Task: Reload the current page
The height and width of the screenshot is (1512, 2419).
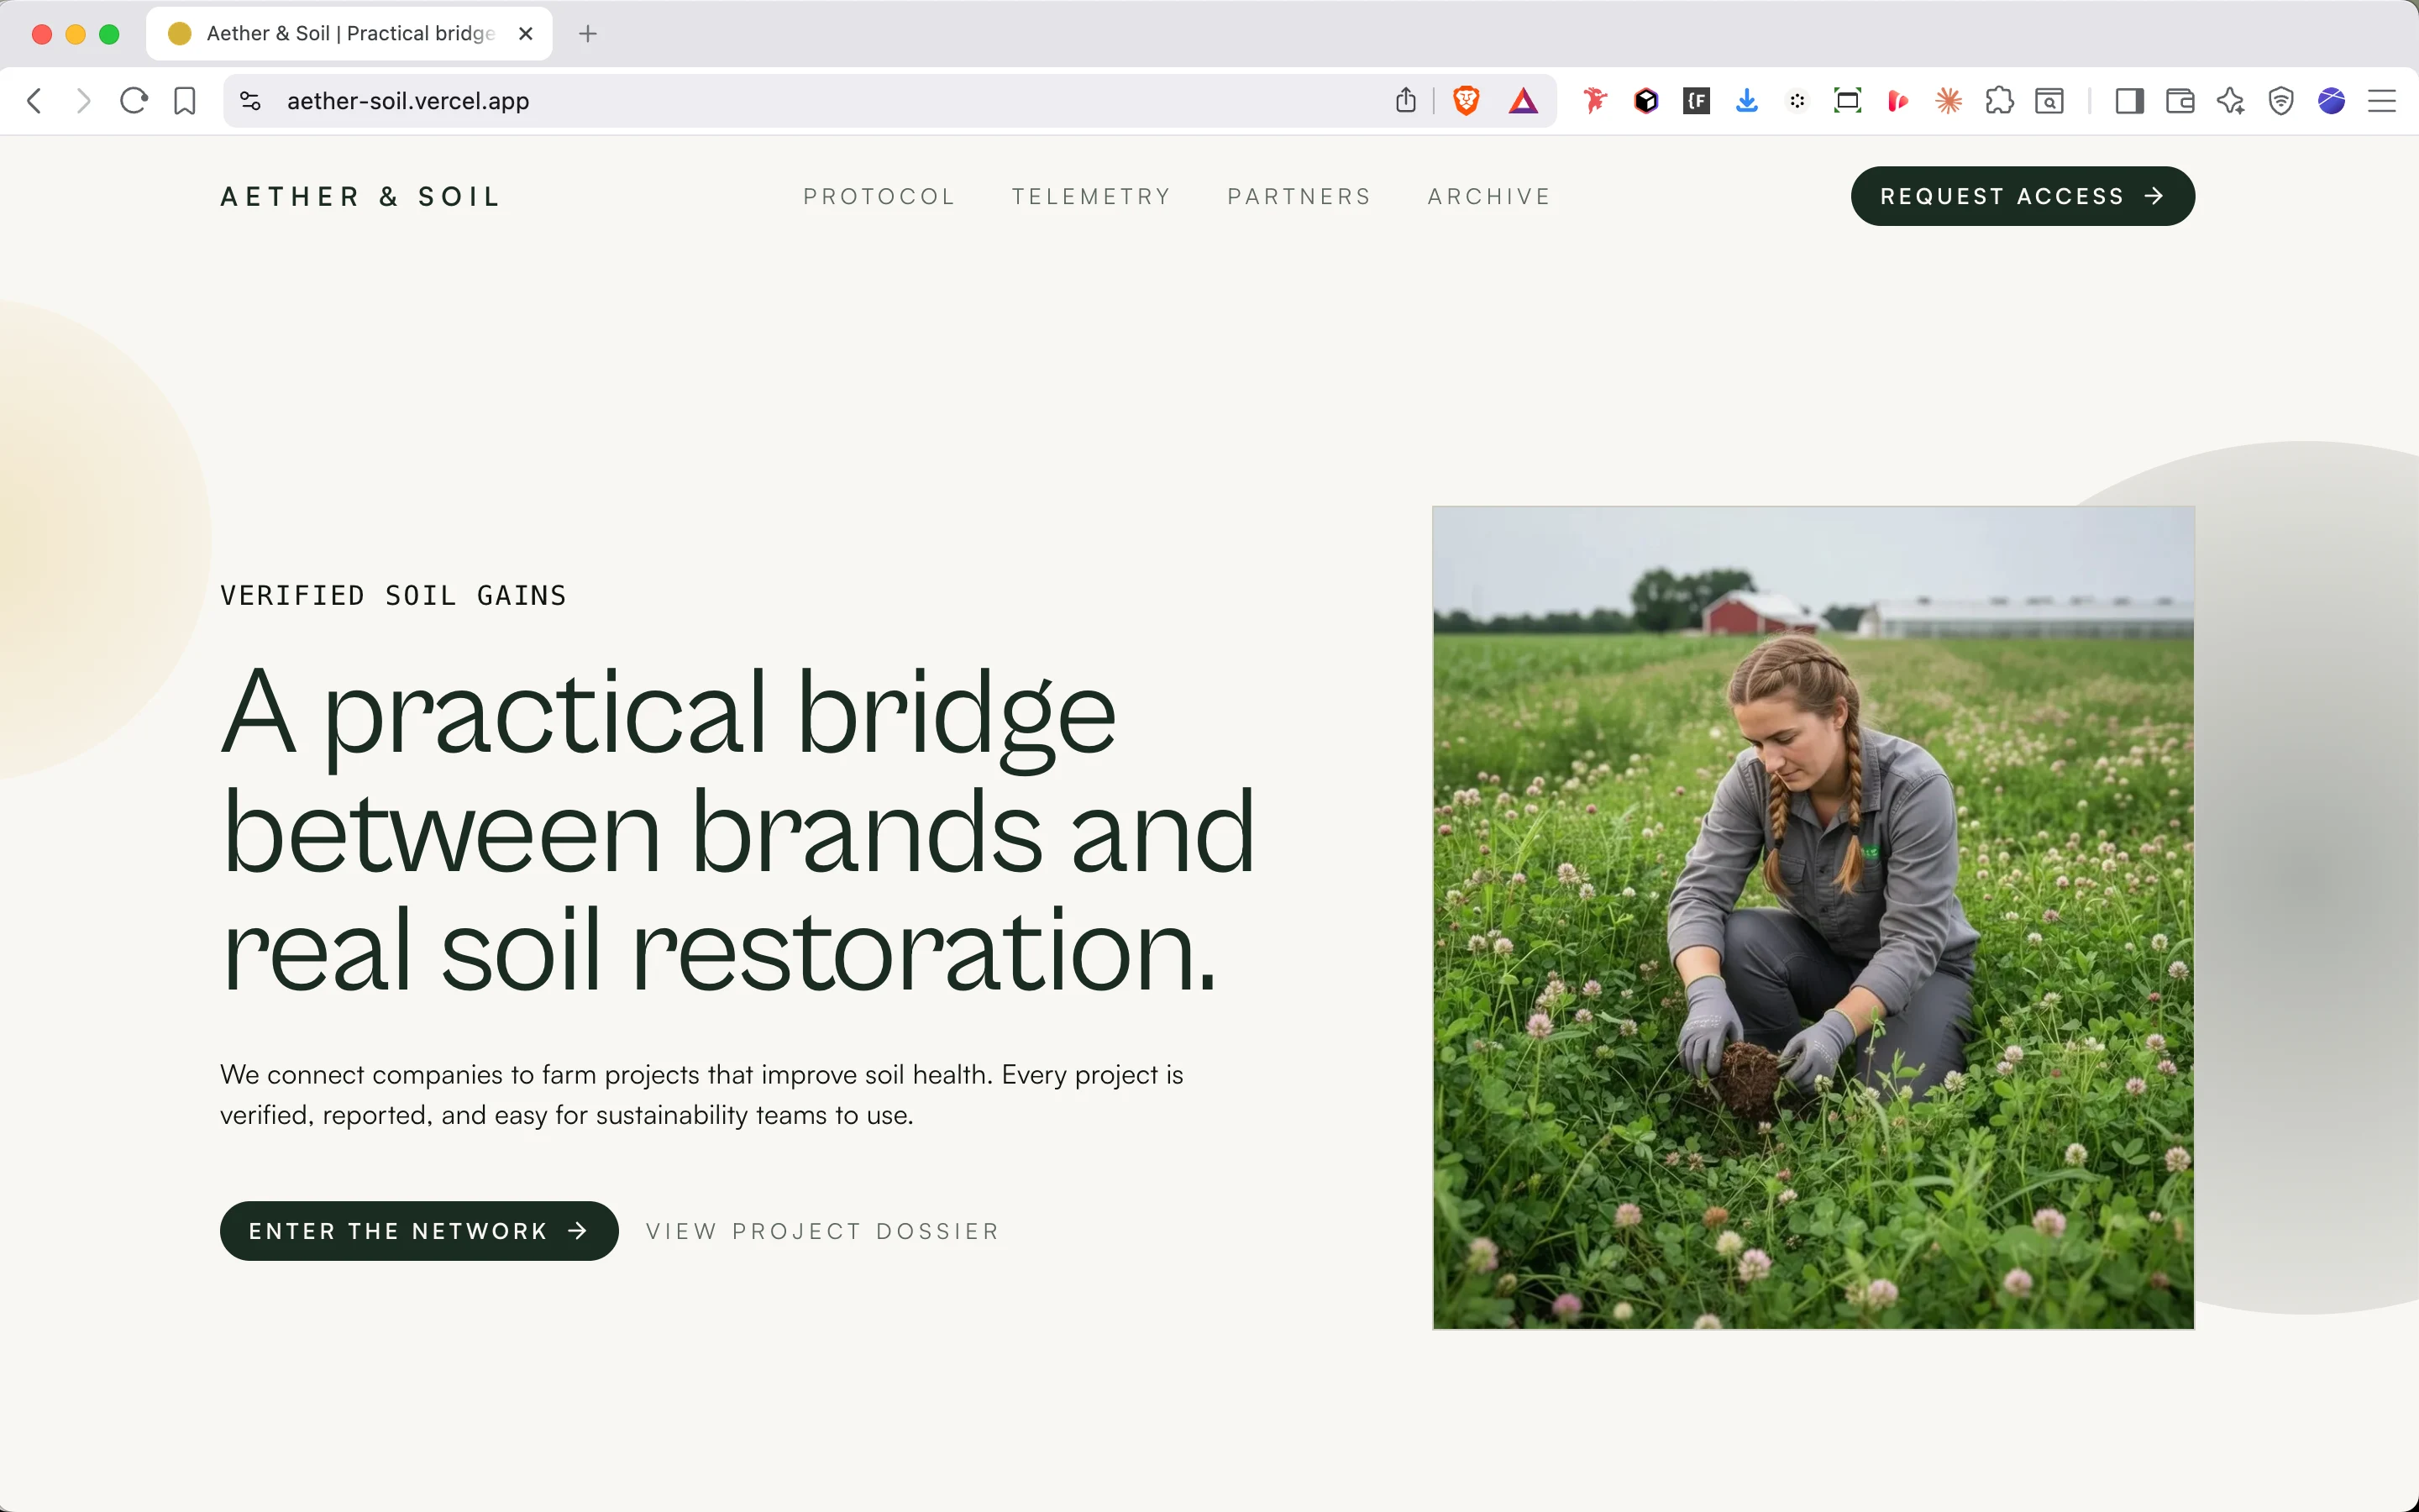Action: [134, 101]
